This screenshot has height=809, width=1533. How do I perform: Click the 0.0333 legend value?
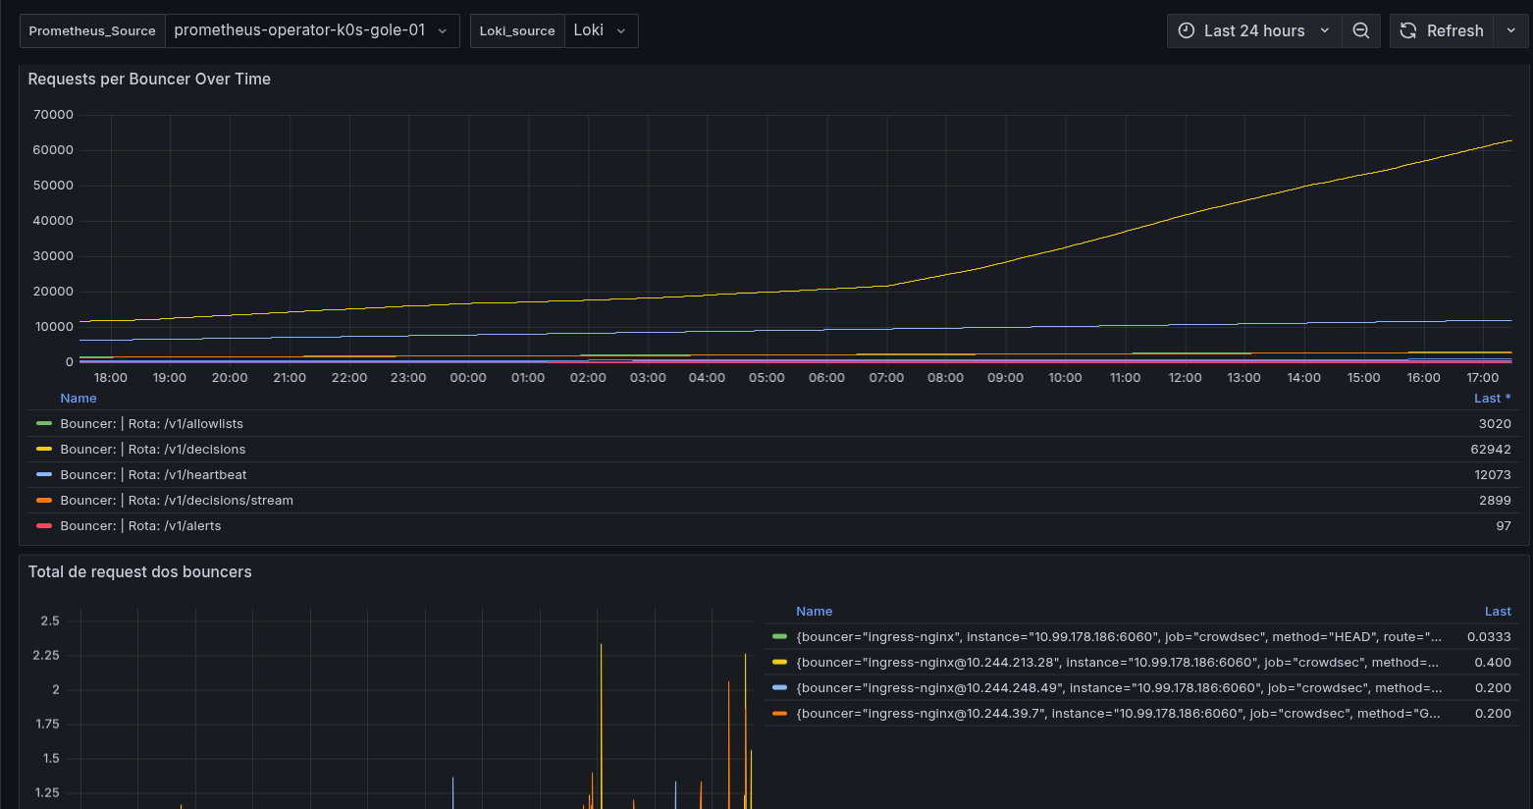(1489, 637)
